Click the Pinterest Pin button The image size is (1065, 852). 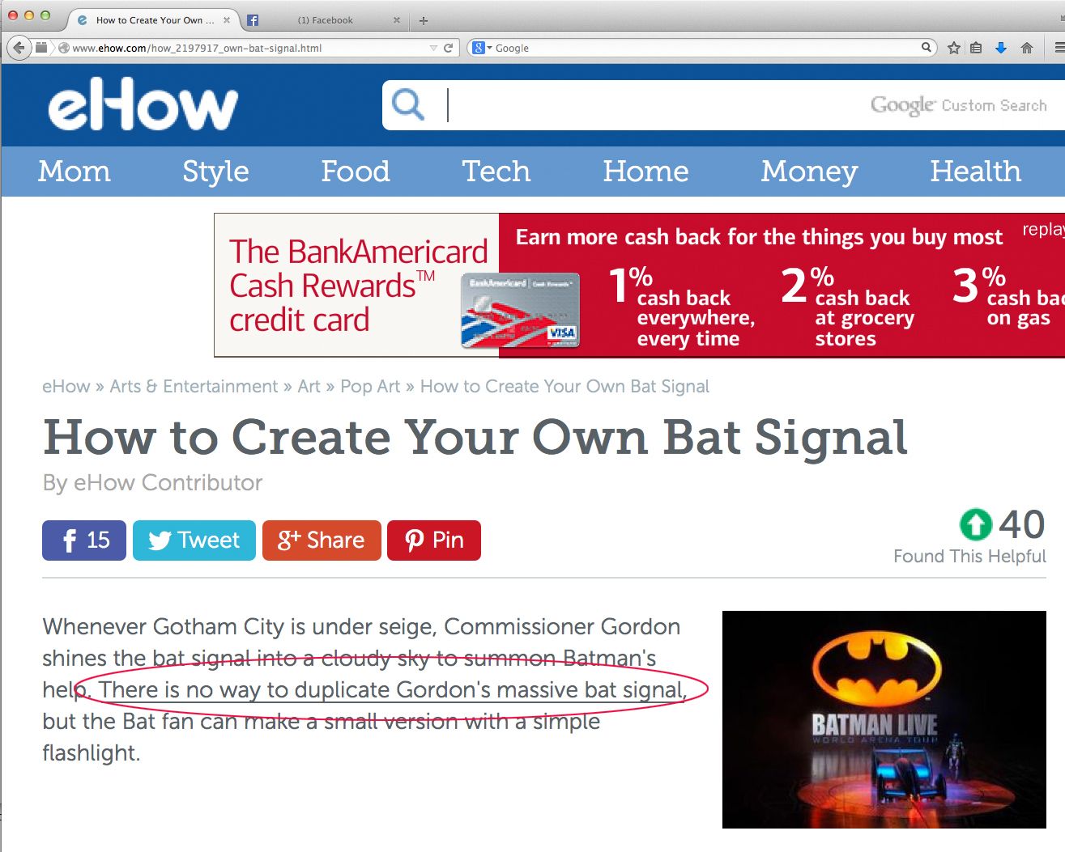pos(434,540)
